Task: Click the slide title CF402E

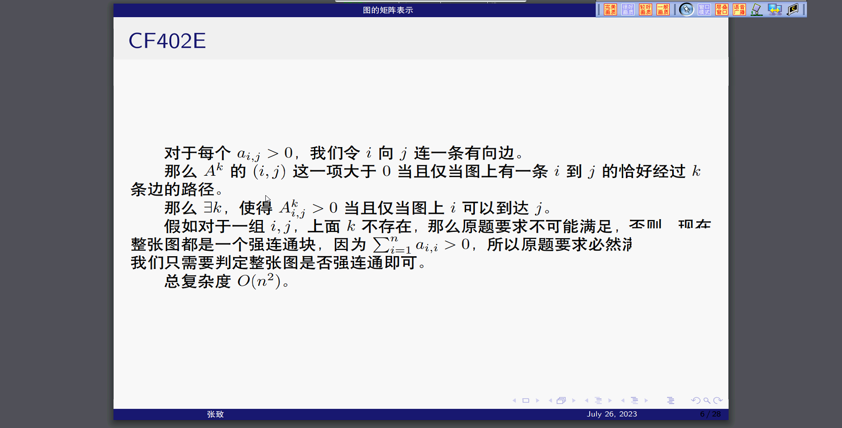Action: [x=167, y=41]
